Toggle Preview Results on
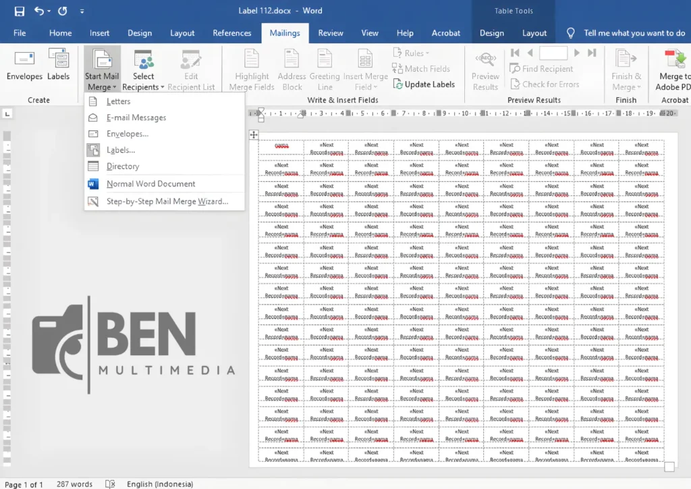The image size is (691, 489). pyautogui.click(x=485, y=68)
